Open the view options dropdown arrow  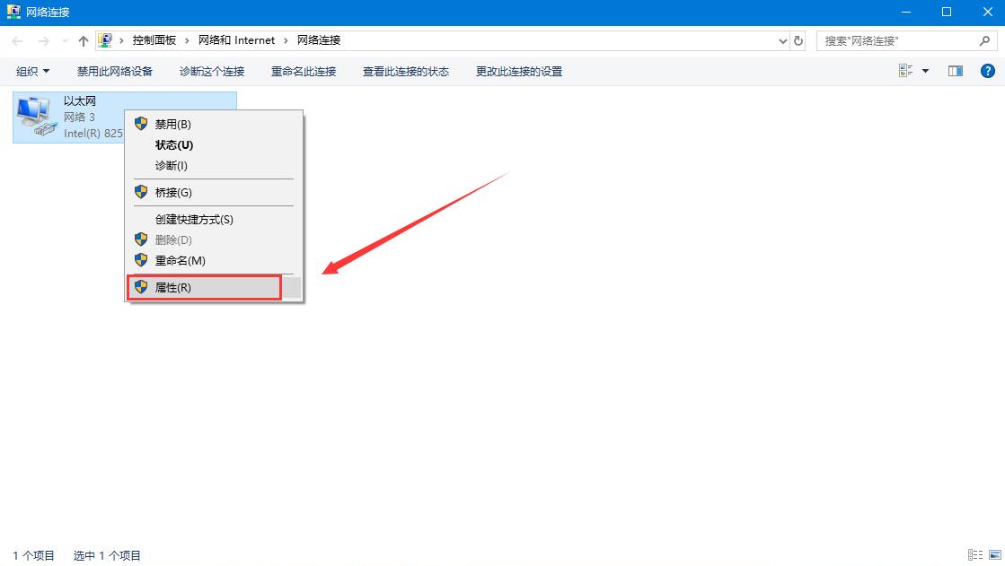click(x=926, y=71)
